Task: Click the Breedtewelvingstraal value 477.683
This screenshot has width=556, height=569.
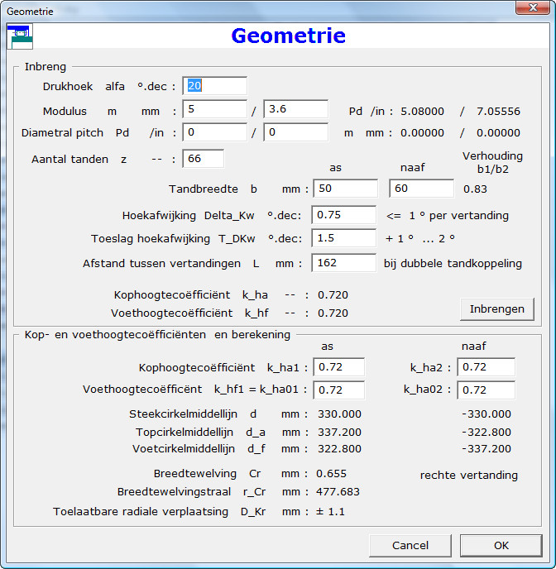Action: coord(338,492)
